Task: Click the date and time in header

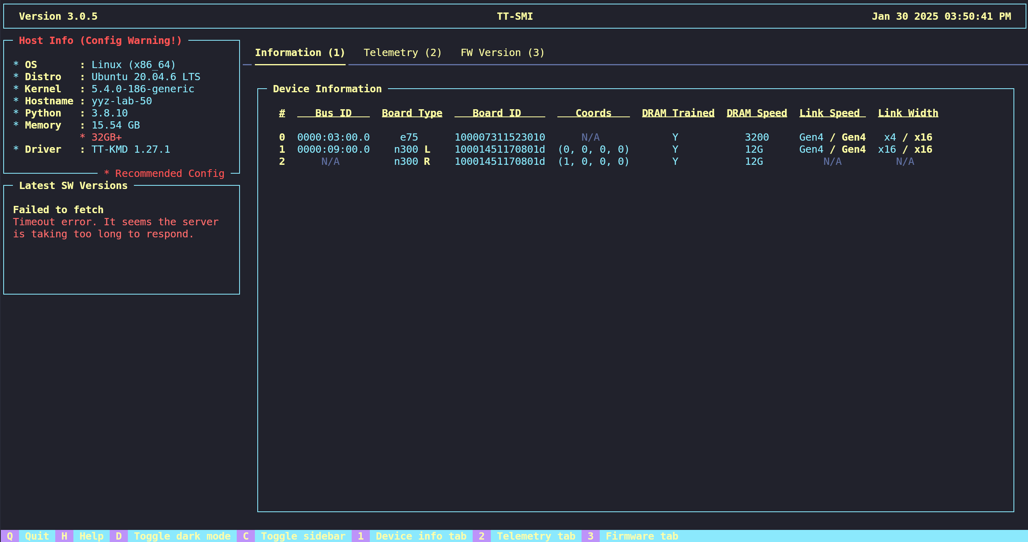Action: click(941, 17)
